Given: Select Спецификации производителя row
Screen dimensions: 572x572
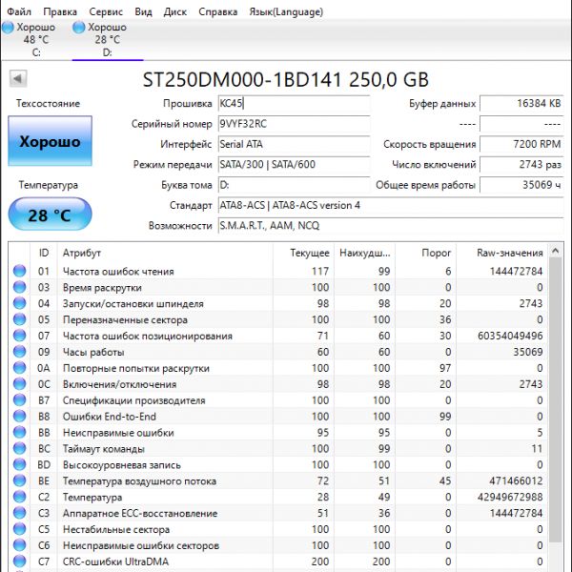Looking at the screenshot, I should point(278,400).
